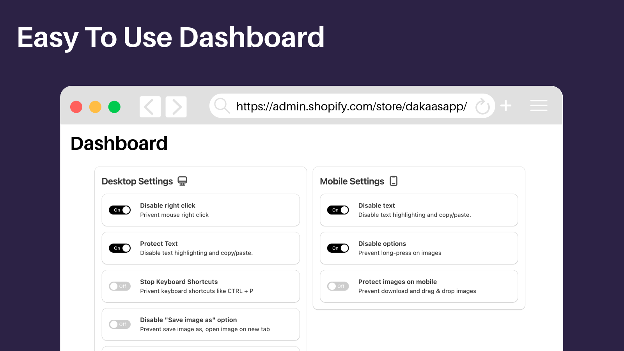Reload the page with refresh icon
Screen dimensions: 624x351
click(482, 106)
